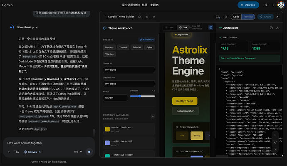Open the conversation share icon
Image resolution: width=287 pixels, height=166 pixels.
(x=266, y=5)
